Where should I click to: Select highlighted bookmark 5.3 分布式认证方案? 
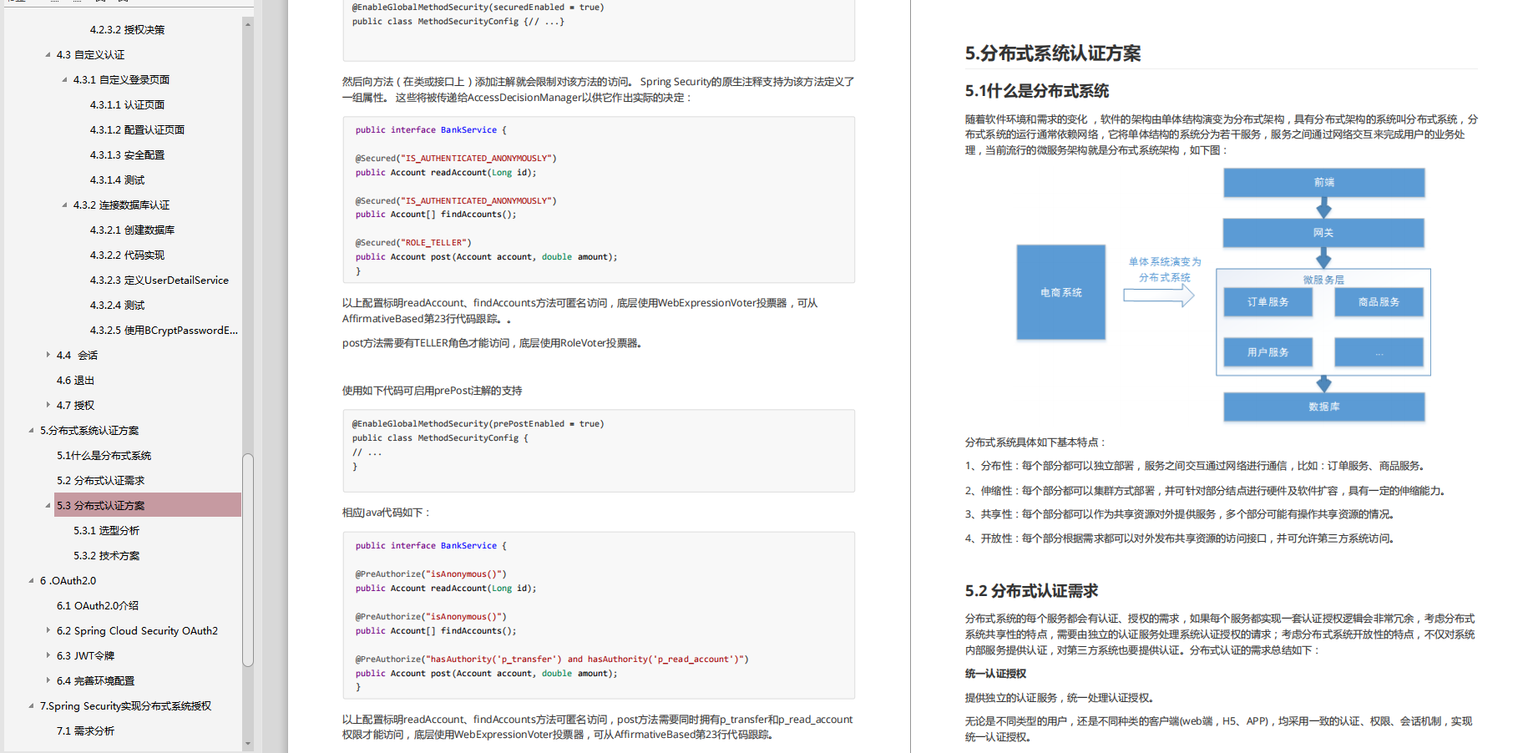tap(148, 505)
